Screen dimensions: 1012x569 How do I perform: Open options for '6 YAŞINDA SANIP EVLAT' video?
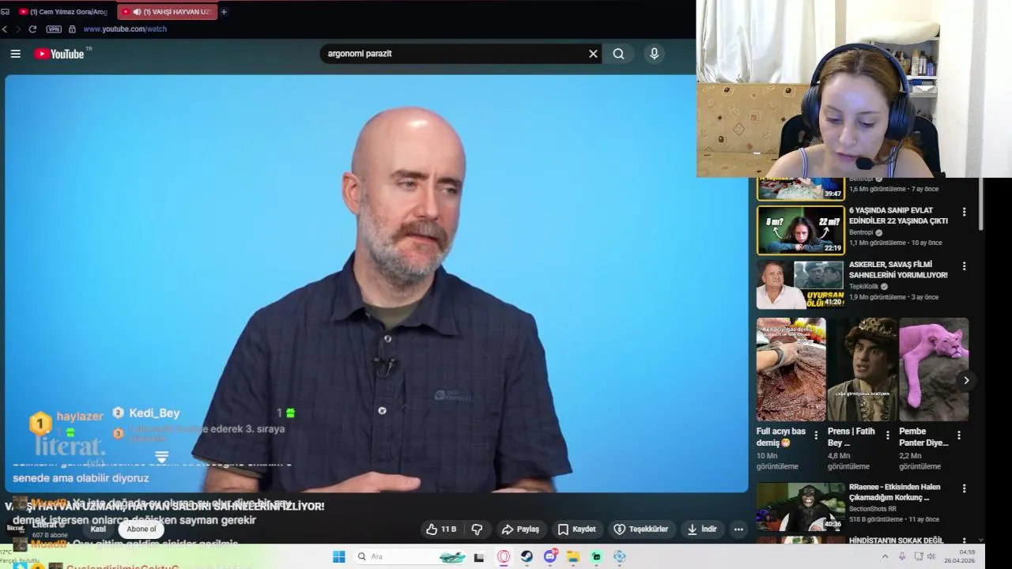tap(964, 212)
